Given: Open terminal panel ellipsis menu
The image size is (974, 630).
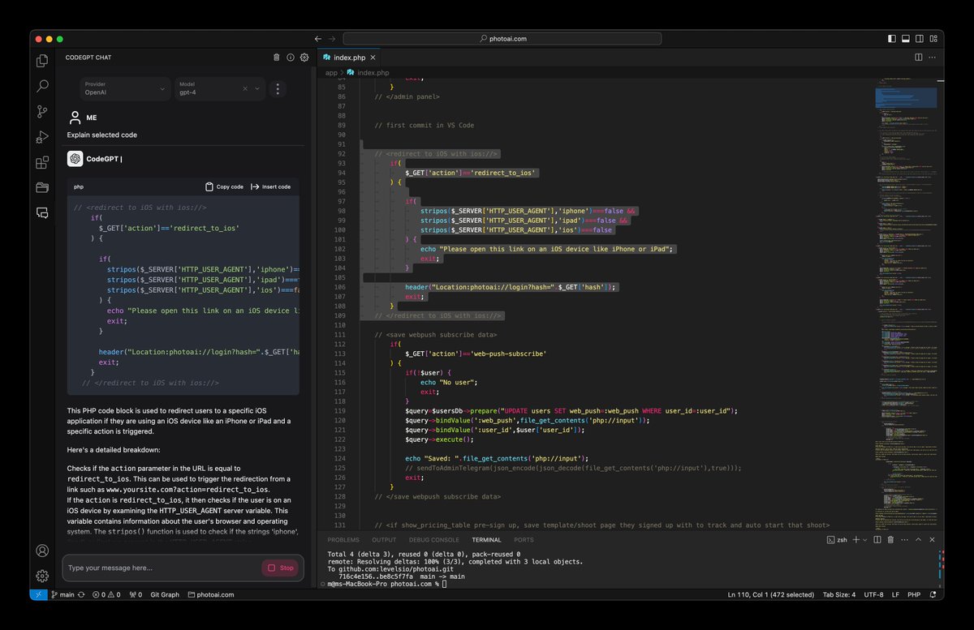Looking at the screenshot, I should pos(905,539).
